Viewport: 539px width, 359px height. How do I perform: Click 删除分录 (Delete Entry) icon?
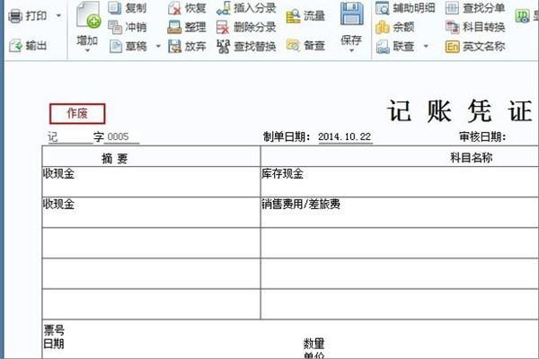[x=223, y=27]
